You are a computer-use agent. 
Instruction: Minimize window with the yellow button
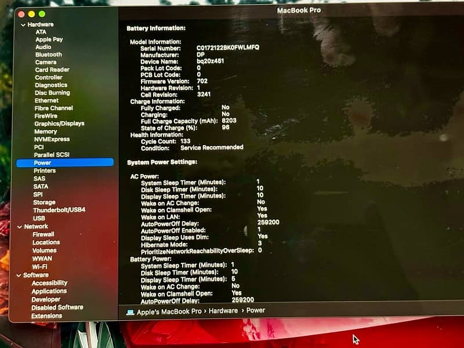click(x=32, y=14)
